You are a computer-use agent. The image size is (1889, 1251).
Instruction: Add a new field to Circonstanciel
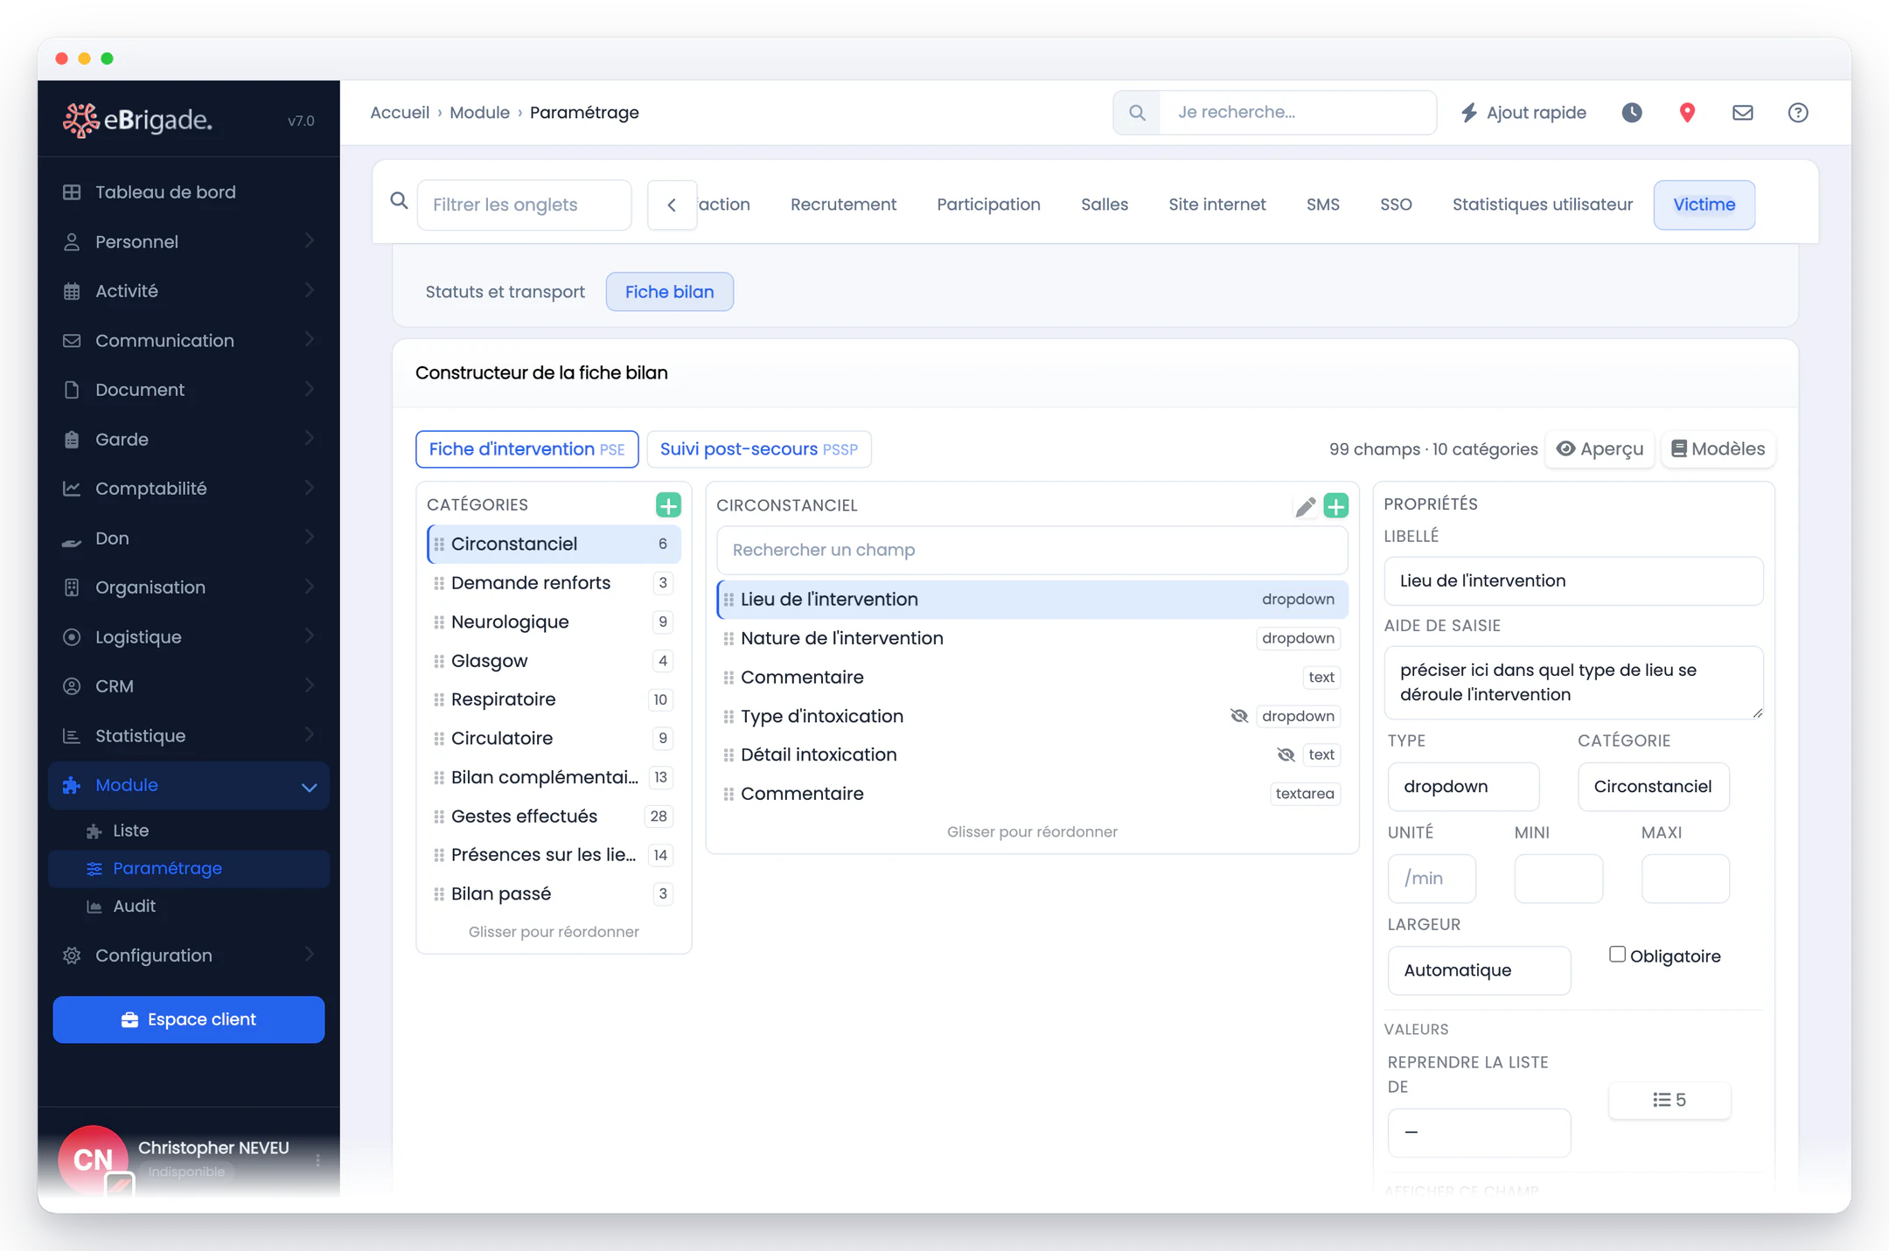pos(1335,505)
